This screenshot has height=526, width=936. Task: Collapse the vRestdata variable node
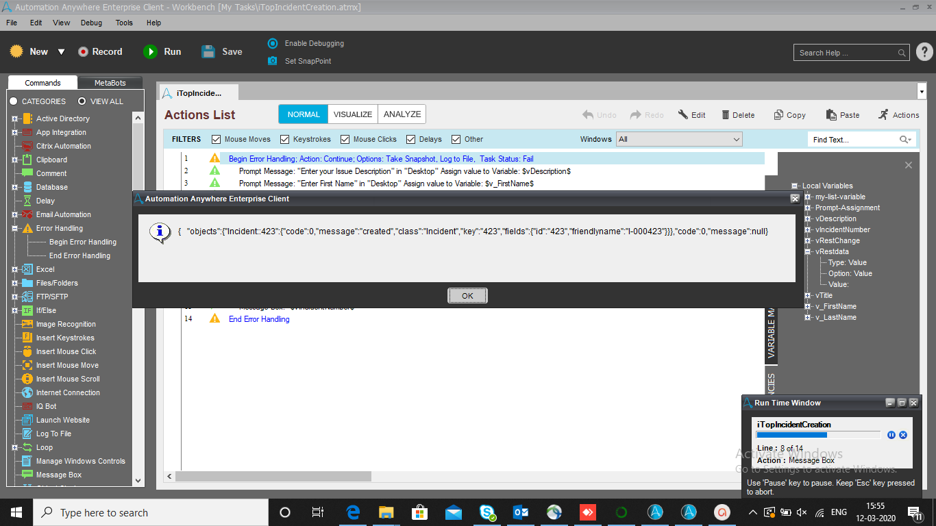click(808, 251)
